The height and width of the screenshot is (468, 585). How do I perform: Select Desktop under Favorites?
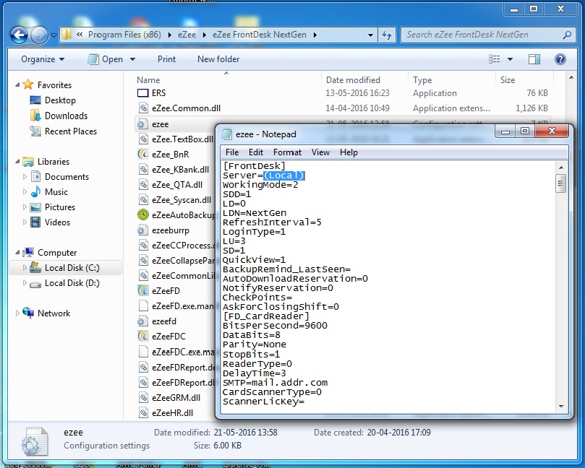(60, 100)
